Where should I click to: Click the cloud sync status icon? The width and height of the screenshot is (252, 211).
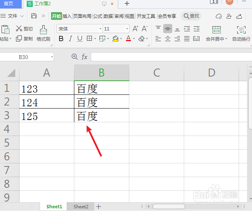pyautogui.click(x=219, y=16)
